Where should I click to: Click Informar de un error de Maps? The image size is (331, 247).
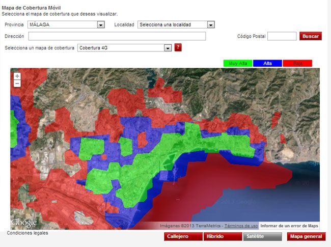(289, 226)
